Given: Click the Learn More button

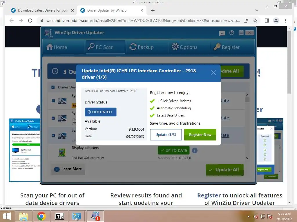Looking at the screenshot, I should (68, 169).
